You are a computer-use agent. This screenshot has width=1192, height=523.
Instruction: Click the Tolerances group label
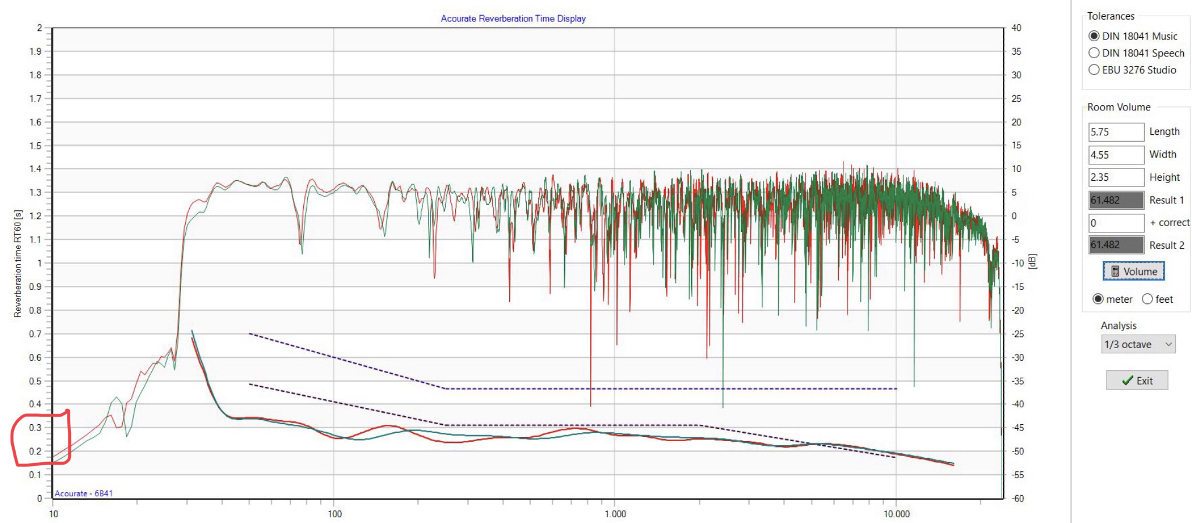click(1111, 16)
